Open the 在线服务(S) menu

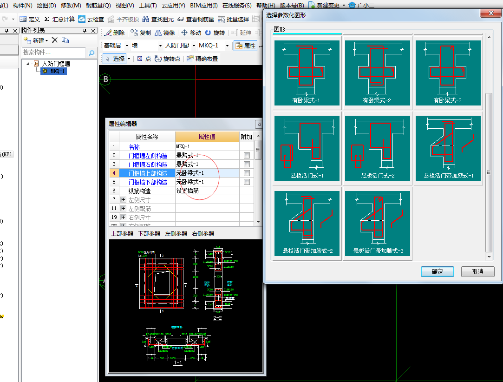click(x=237, y=6)
